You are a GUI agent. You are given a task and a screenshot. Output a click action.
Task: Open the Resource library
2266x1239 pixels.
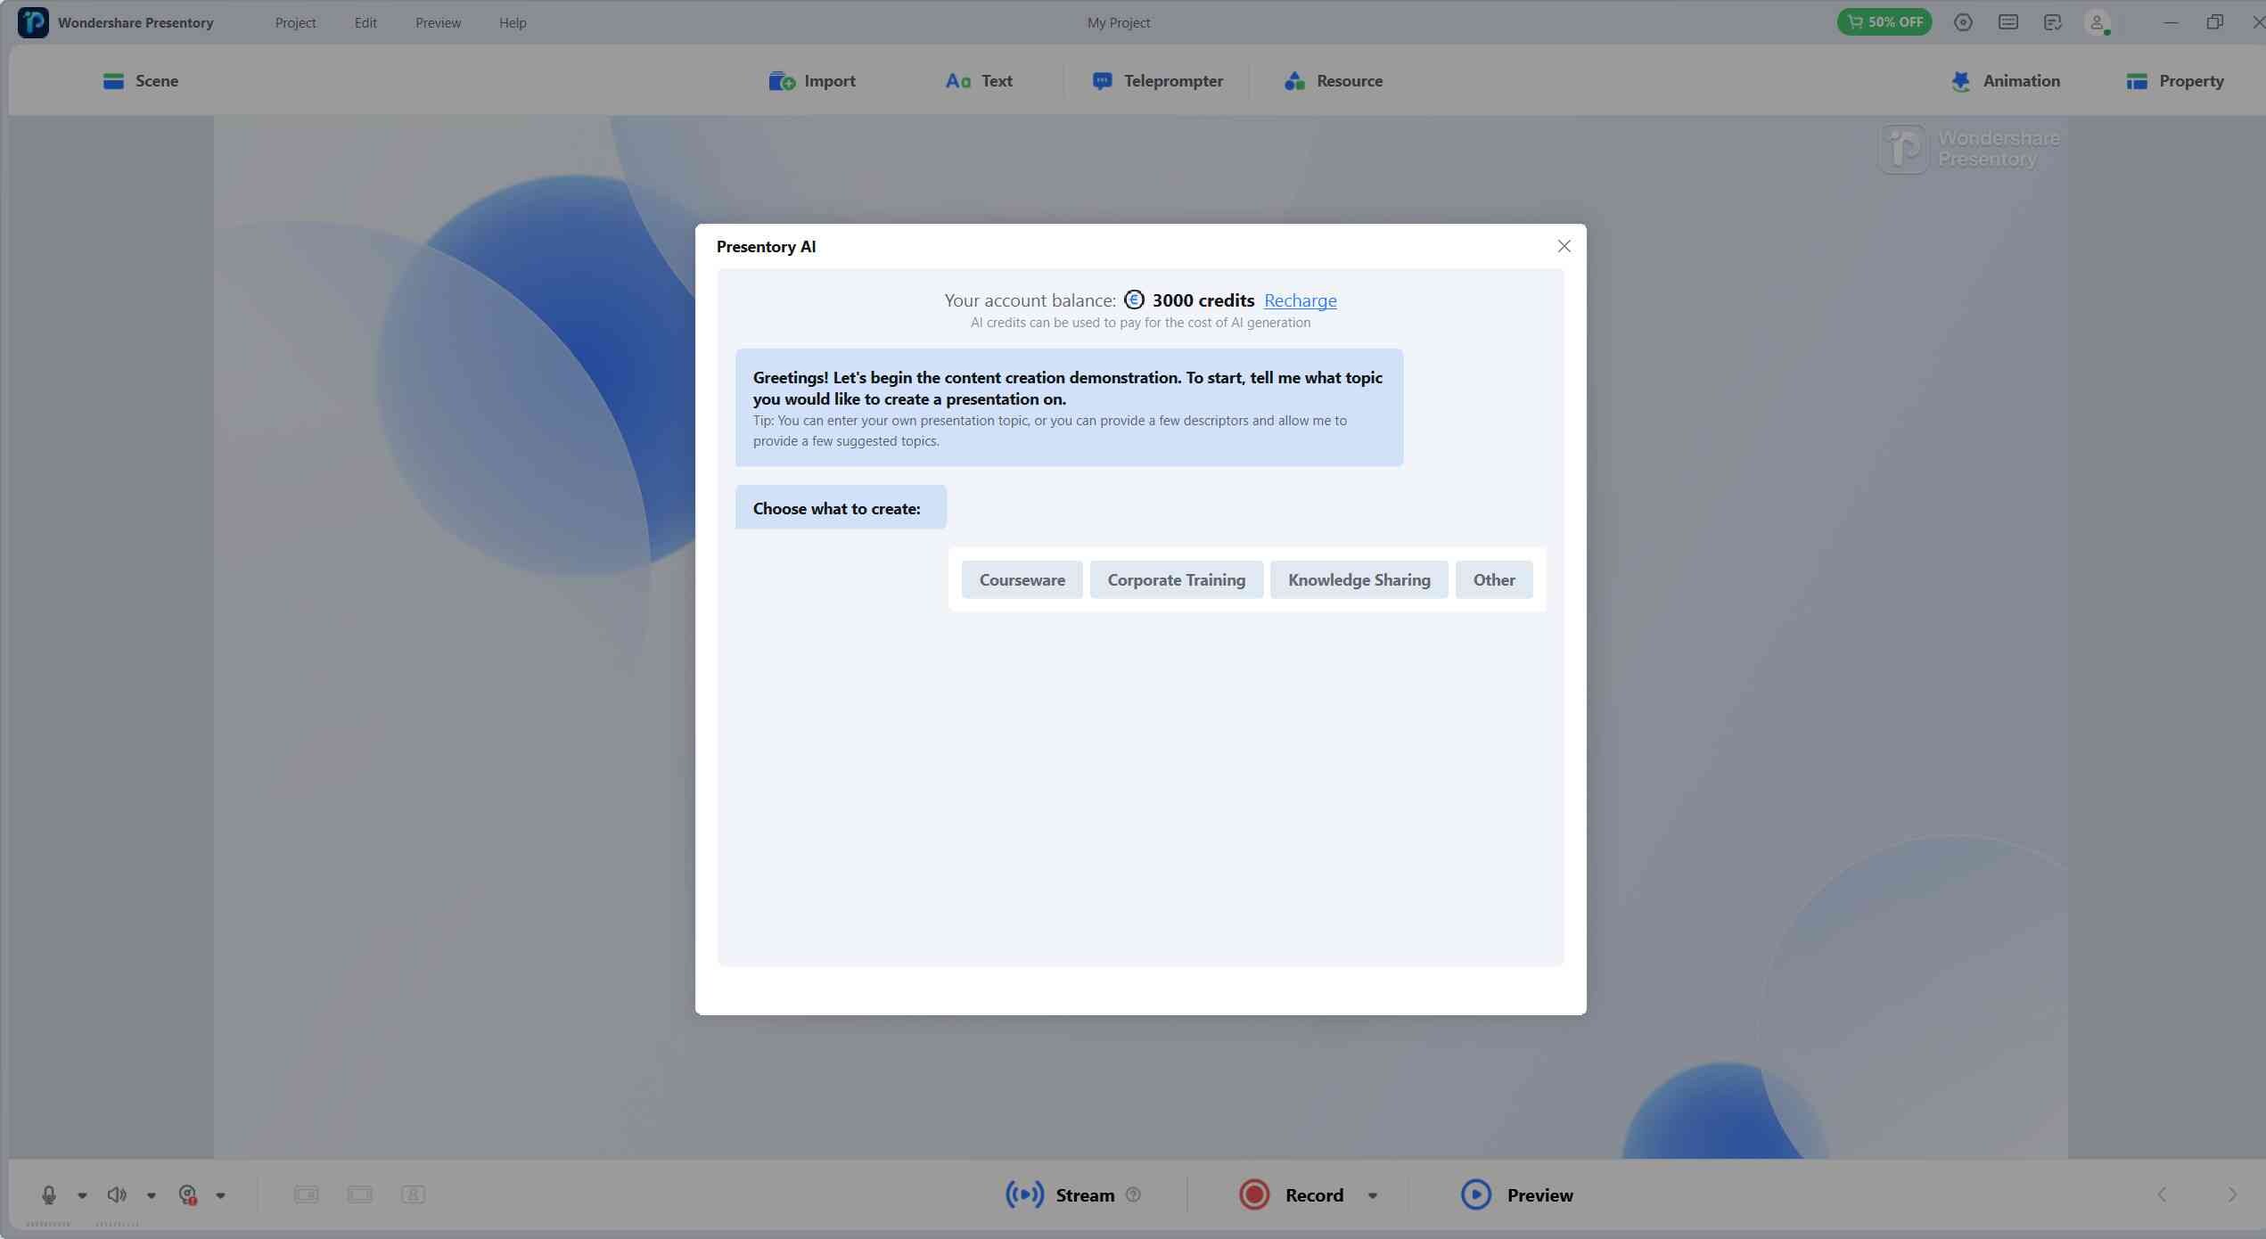1334,81
